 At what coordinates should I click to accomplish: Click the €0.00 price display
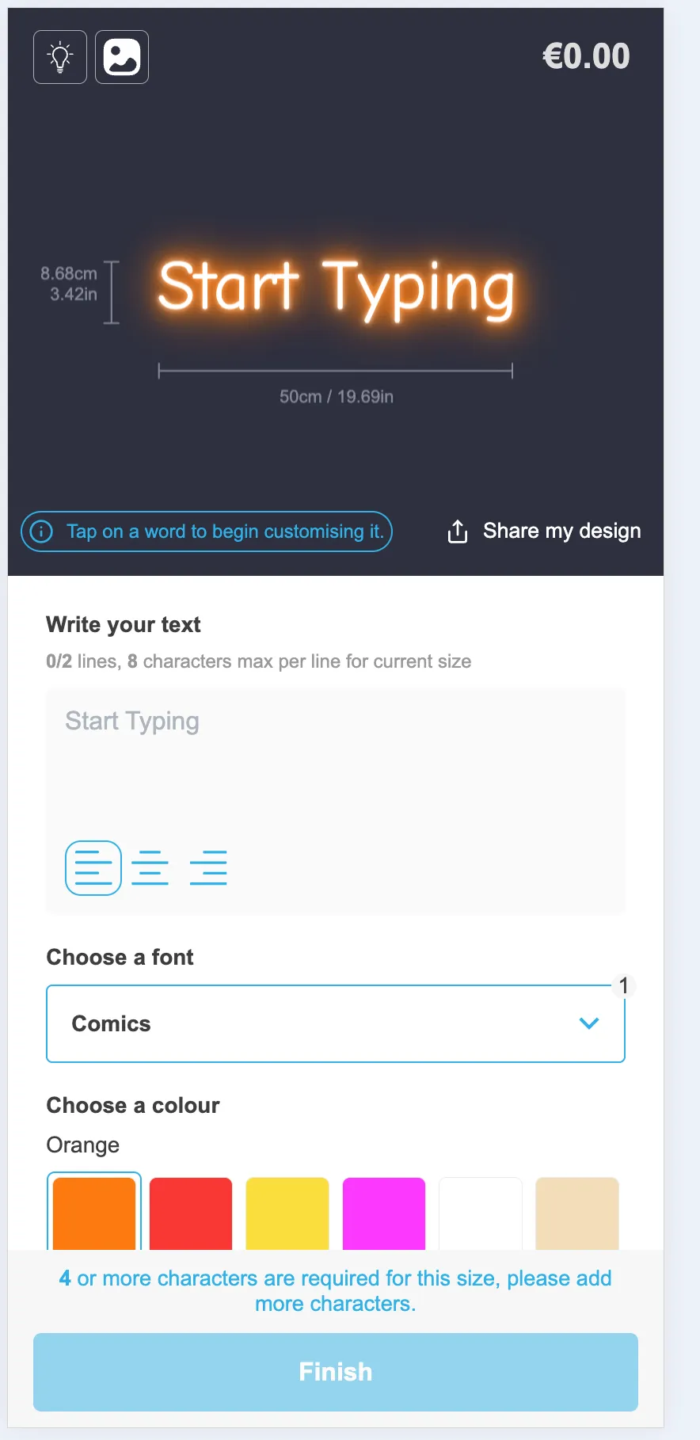[586, 56]
